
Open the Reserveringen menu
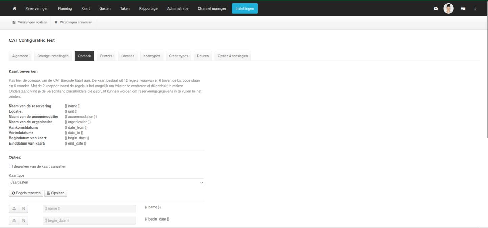[37, 8]
